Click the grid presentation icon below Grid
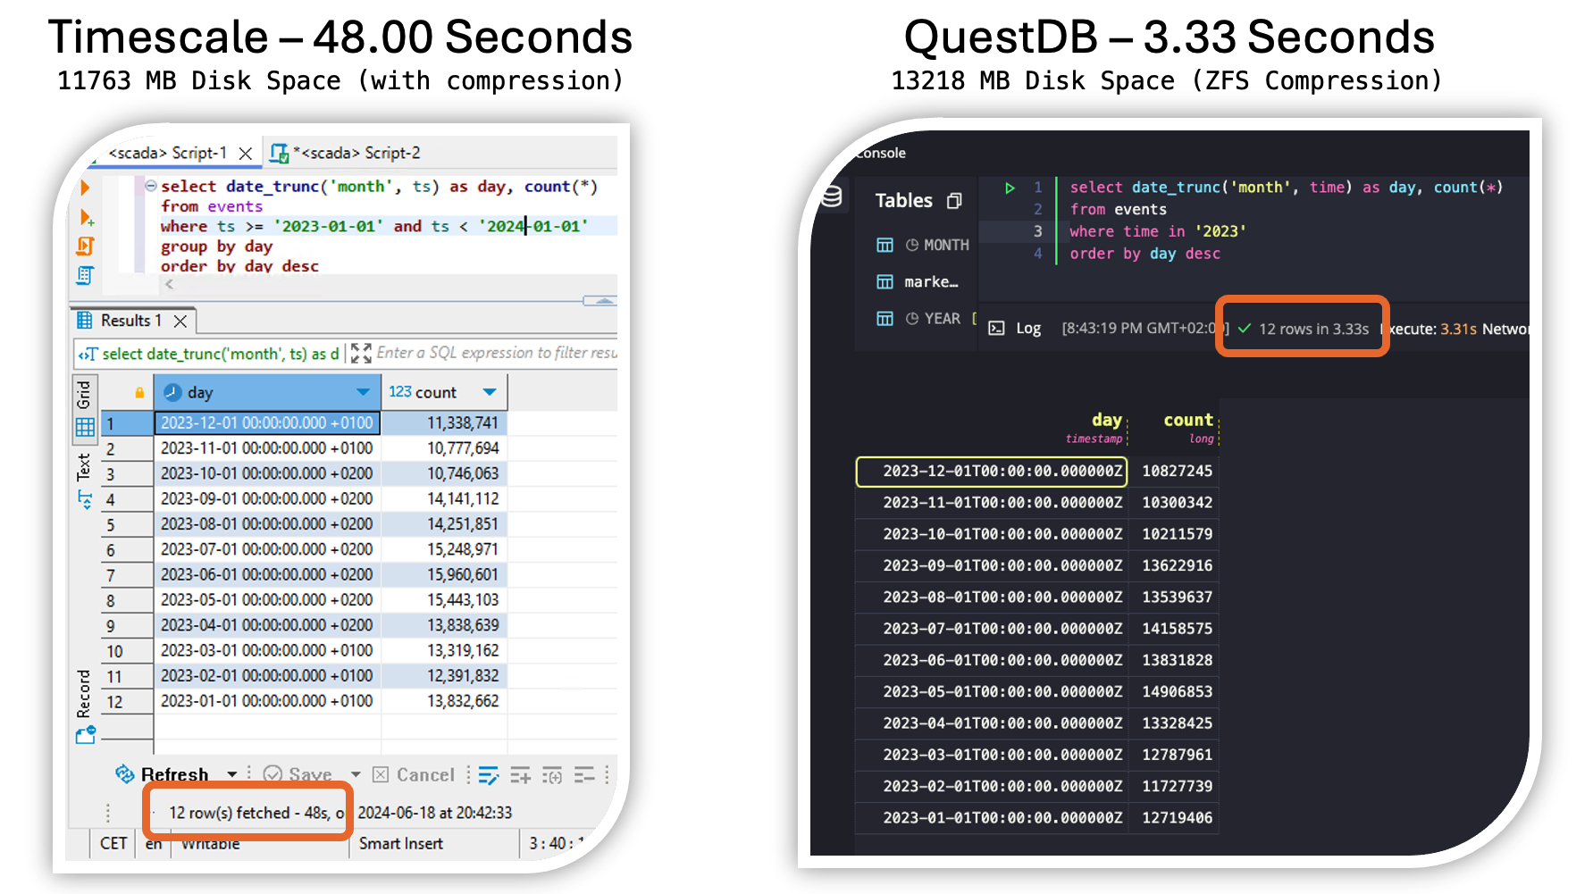1593x894 pixels. pos(85,427)
